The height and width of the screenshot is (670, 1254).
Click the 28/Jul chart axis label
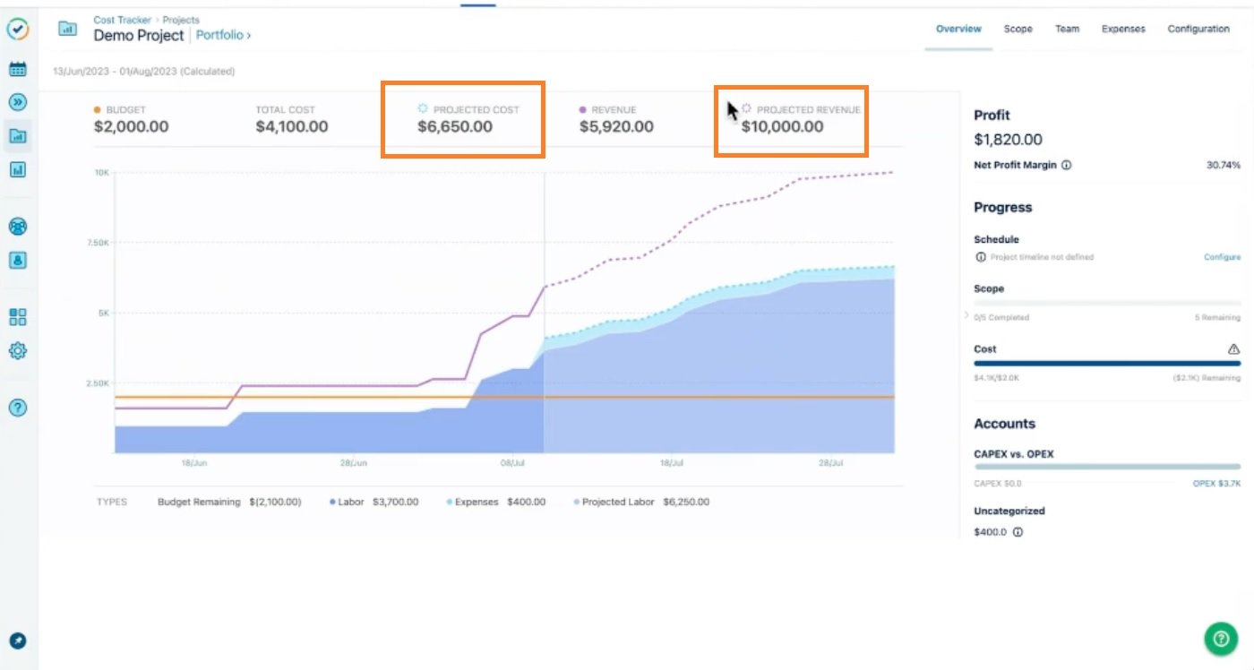click(831, 463)
